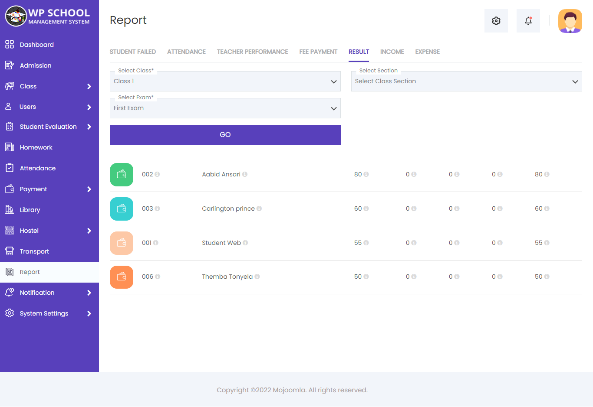Click the info icon beside Aabid Ansari's name
Image resolution: width=593 pixels, height=407 pixels.
(x=245, y=174)
